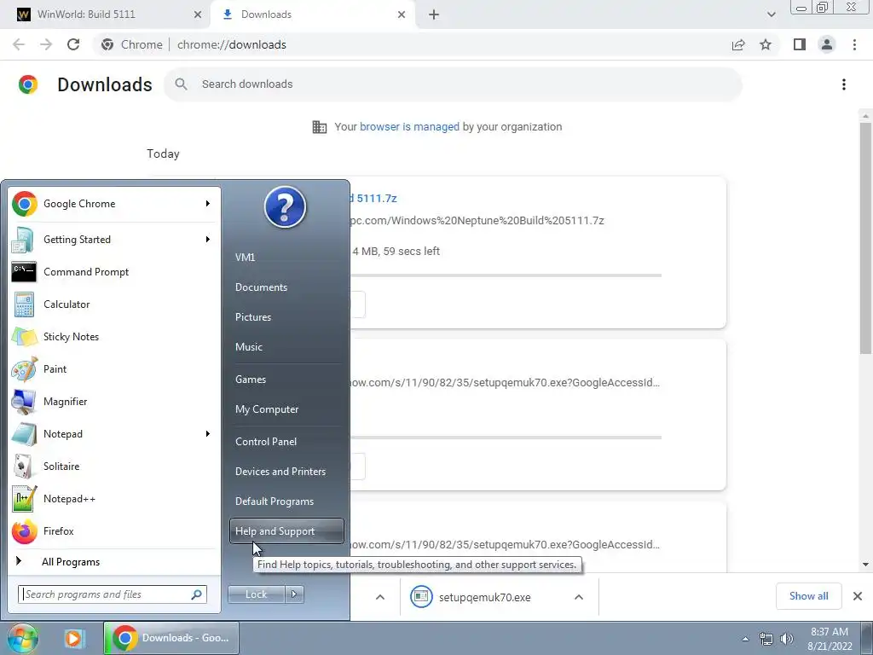Viewport: 873px width, 655px height.
Task: Bookmark this page with star icon
Action: coord(766,44)
